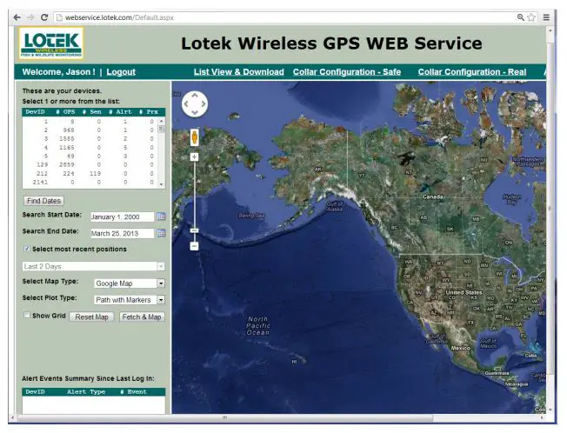
Task: Click the Street View pegman icon
Action: 195,137
